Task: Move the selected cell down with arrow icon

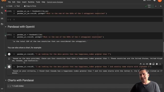Action: (x=144, y=64)
